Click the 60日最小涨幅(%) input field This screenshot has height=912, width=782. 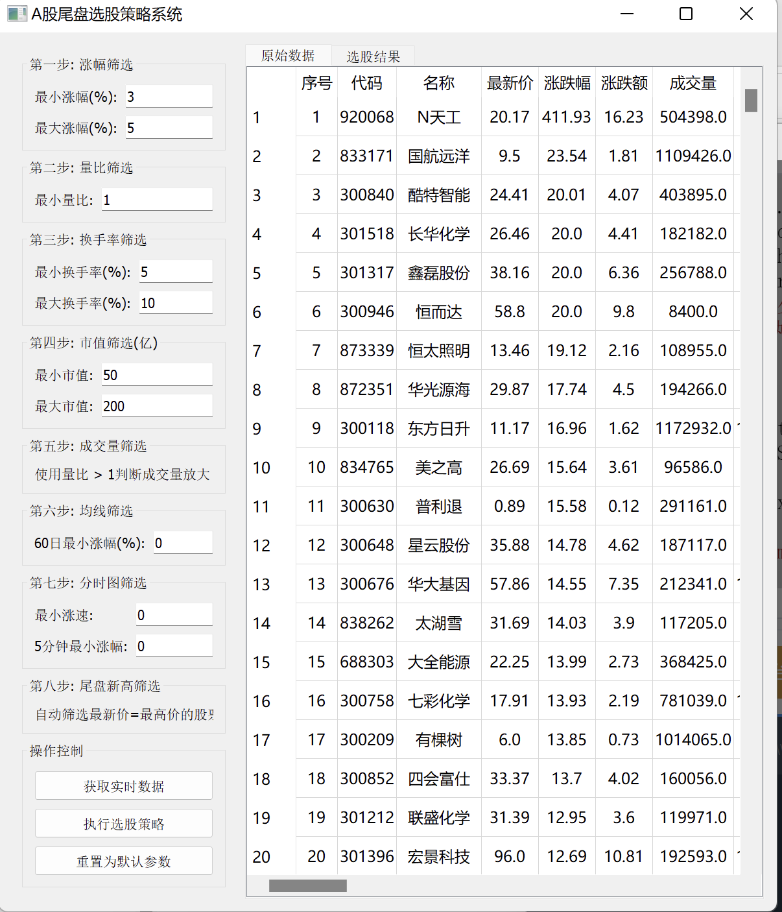tap(183, 543)
